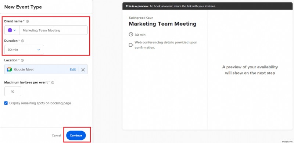Screen dimensions: 294x143
Task: Click the availability preview placeholder text
Action: [250, 70]
